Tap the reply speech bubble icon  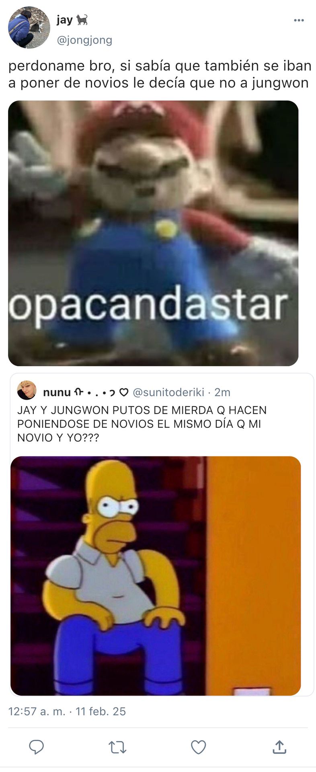[x=37, y=747]
